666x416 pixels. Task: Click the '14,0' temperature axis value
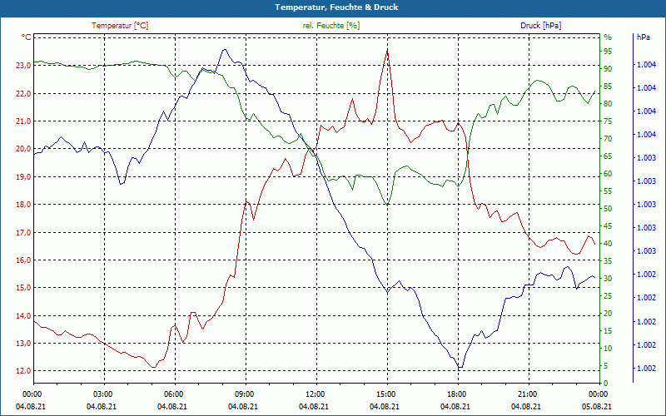pyautogui.click(x=24, y=316)
